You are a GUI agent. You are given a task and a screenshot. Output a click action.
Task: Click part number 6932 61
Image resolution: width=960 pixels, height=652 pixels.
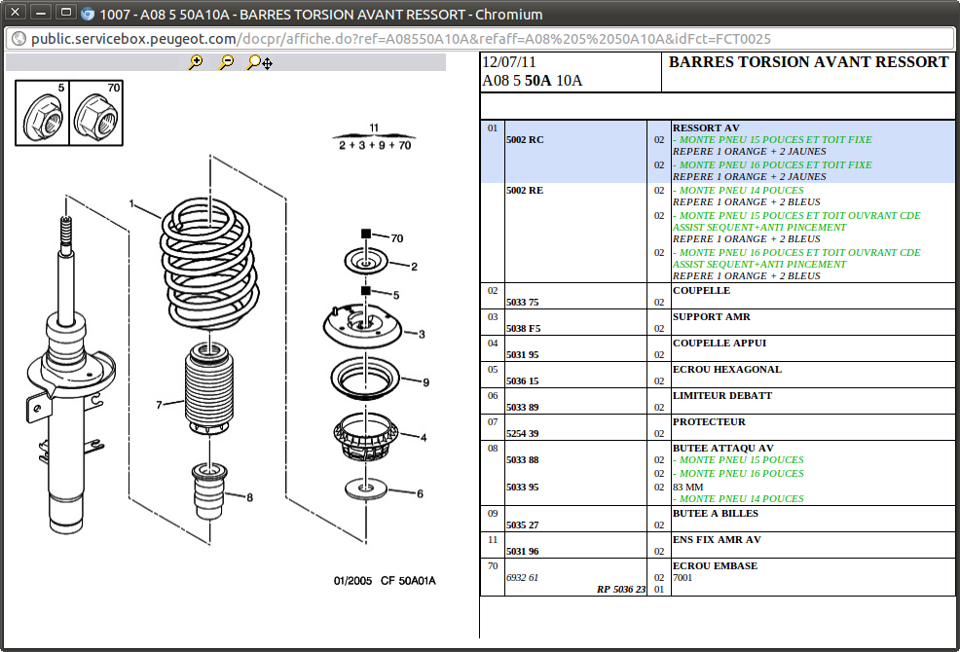tap(522, 578)
